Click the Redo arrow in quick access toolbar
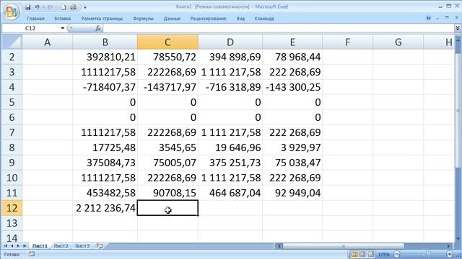The image size is (462, 259). [x=51, y=7]
